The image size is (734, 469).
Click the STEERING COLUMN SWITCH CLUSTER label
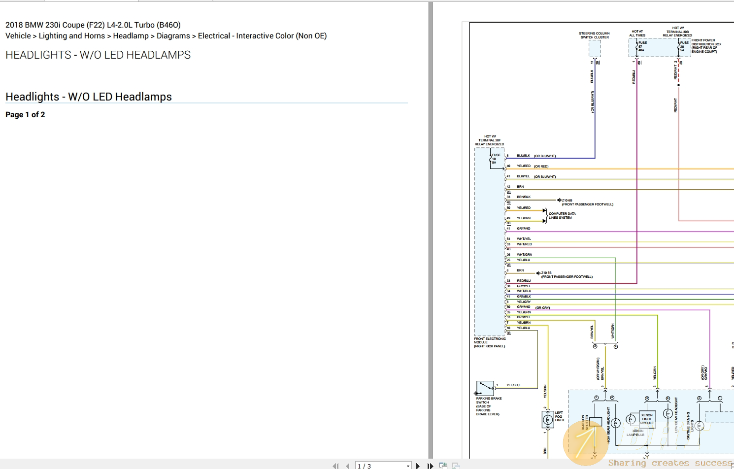(x=595, y=35)
